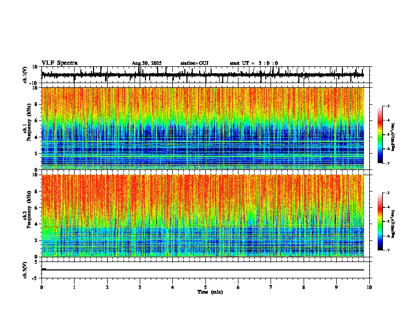Click the "8" kHz tick of ch.1 spectrogram

[x=36, y=104]
